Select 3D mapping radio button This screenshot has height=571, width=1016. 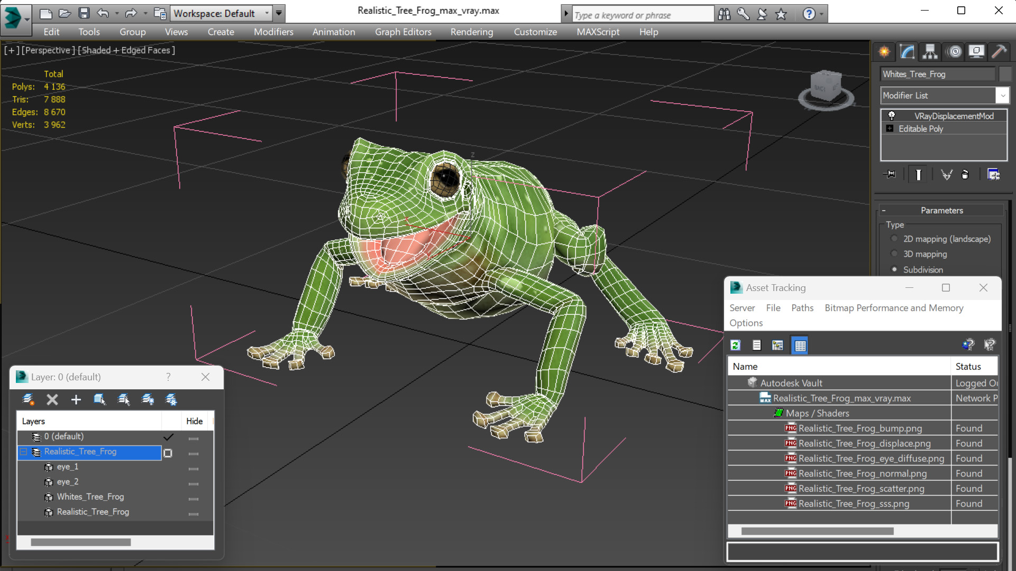point(894,254)
